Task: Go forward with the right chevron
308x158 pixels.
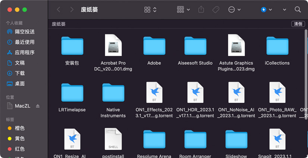Action: (72, 10)
